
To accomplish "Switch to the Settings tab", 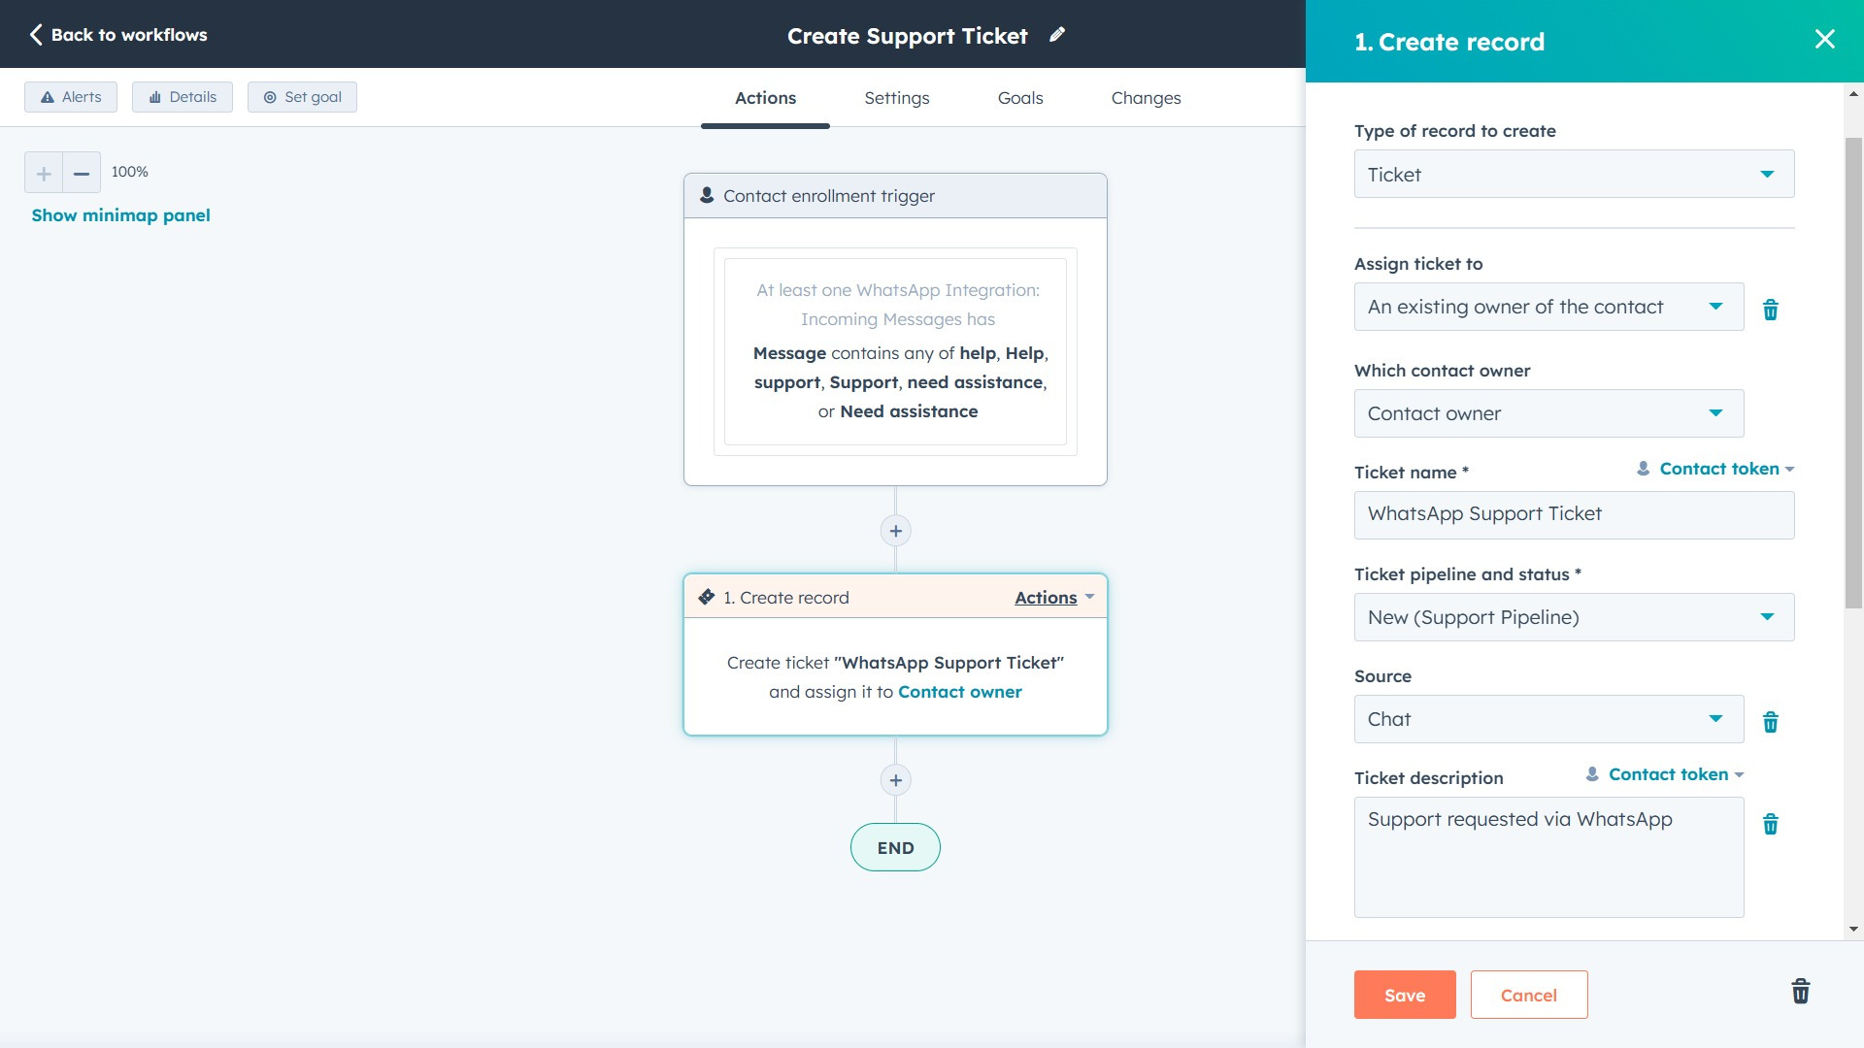I will point(896,97).
